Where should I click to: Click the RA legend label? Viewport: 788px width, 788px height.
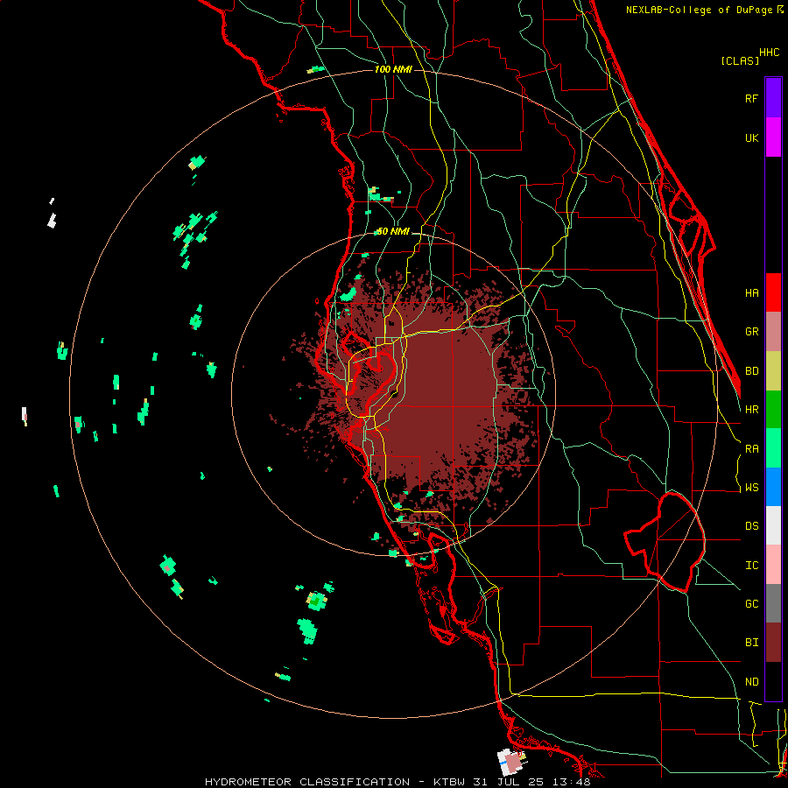[x=751, y=449]
